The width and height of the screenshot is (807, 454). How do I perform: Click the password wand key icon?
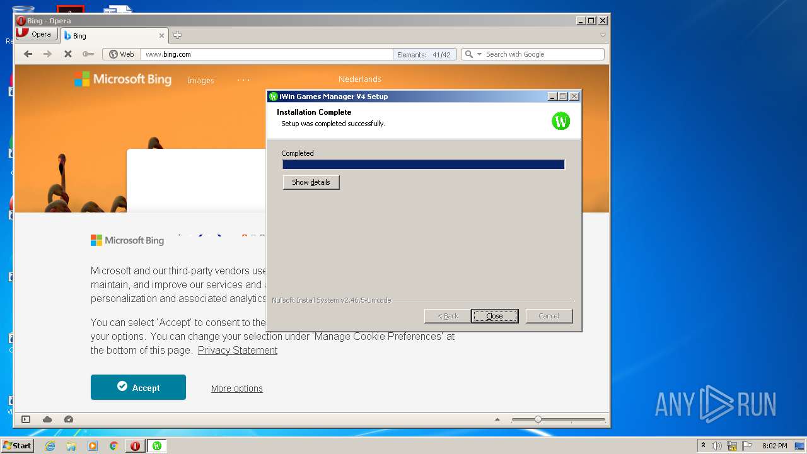click(x=88, y=54)
